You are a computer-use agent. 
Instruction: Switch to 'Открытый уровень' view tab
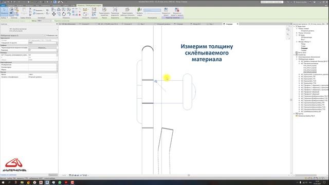click(163, 24)
